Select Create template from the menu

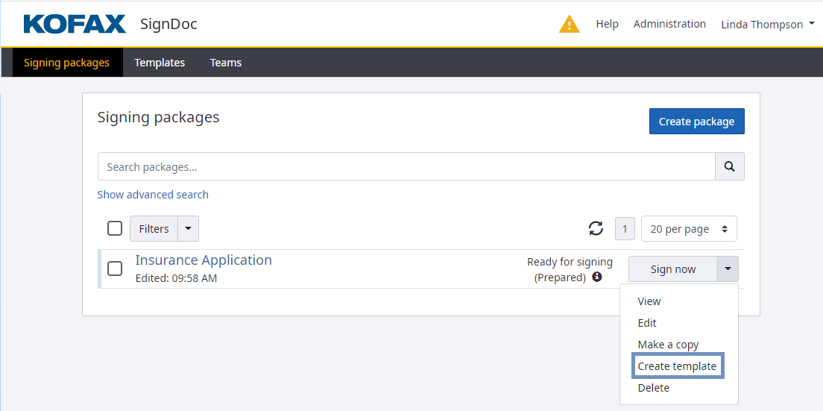[677, 366]
